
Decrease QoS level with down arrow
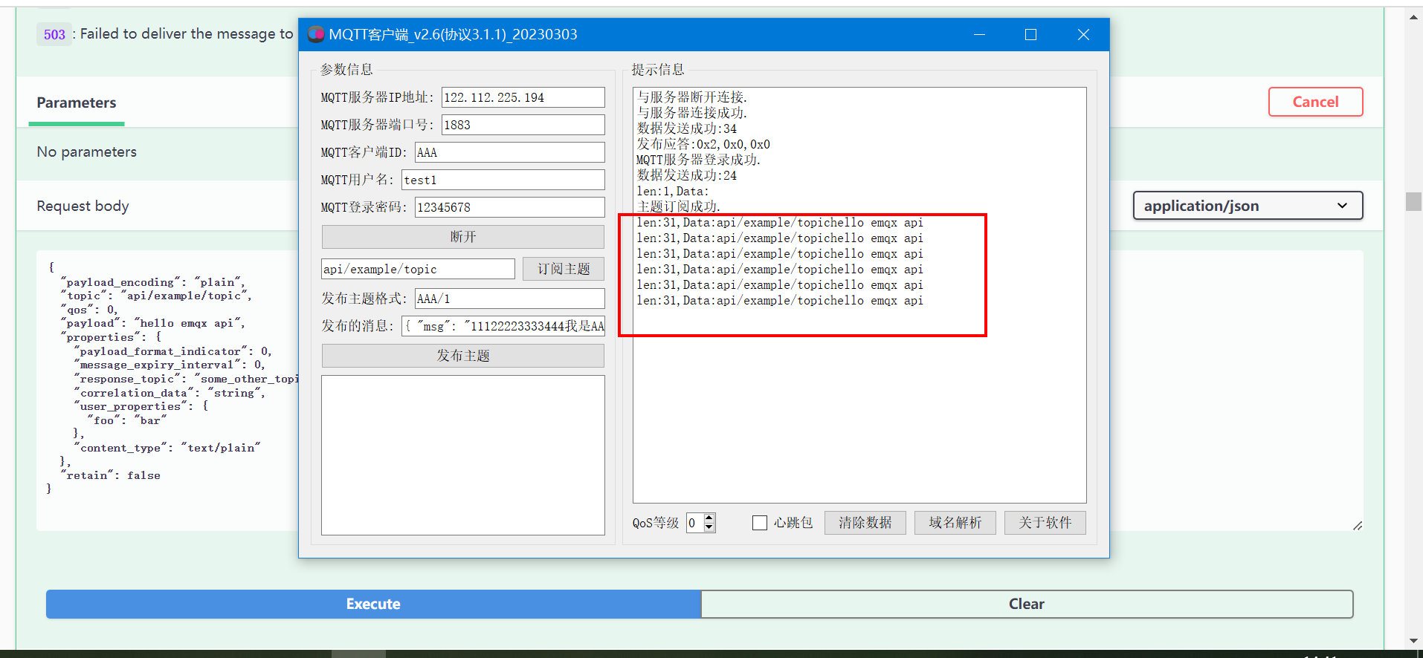[x=709, y=528]
